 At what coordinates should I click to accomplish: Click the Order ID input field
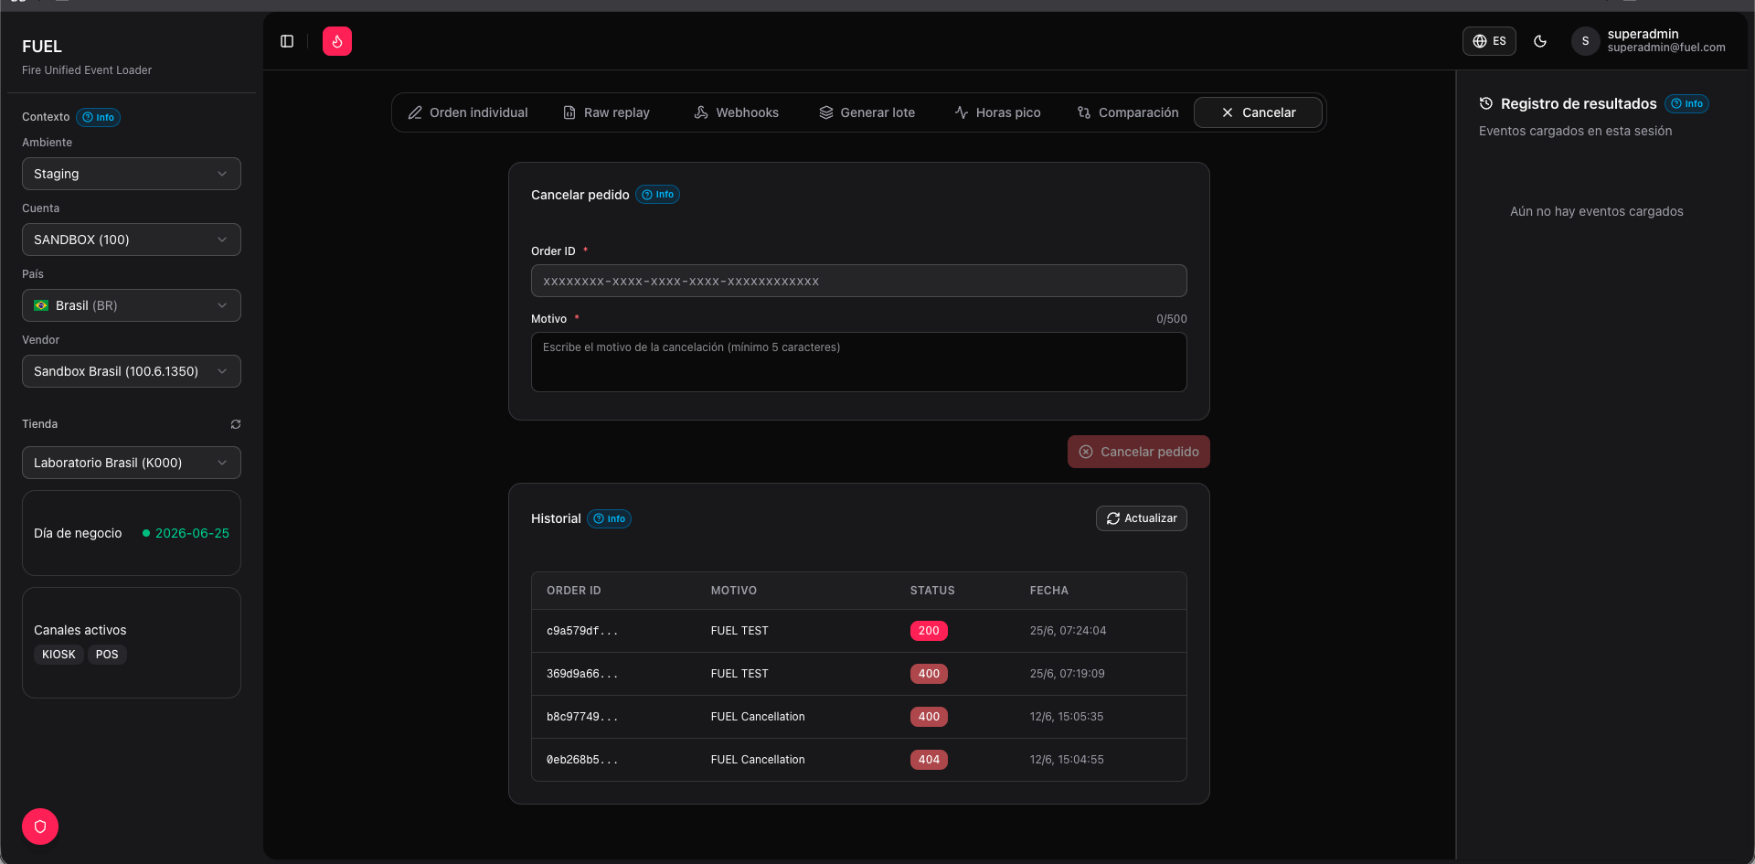pyautogui.click(x=859, y=281)
